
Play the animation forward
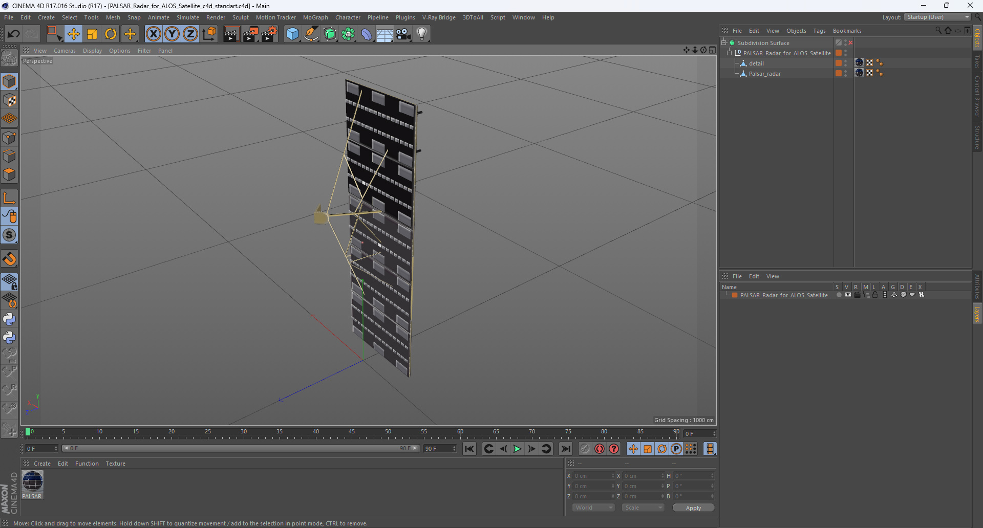click(517, 449)
